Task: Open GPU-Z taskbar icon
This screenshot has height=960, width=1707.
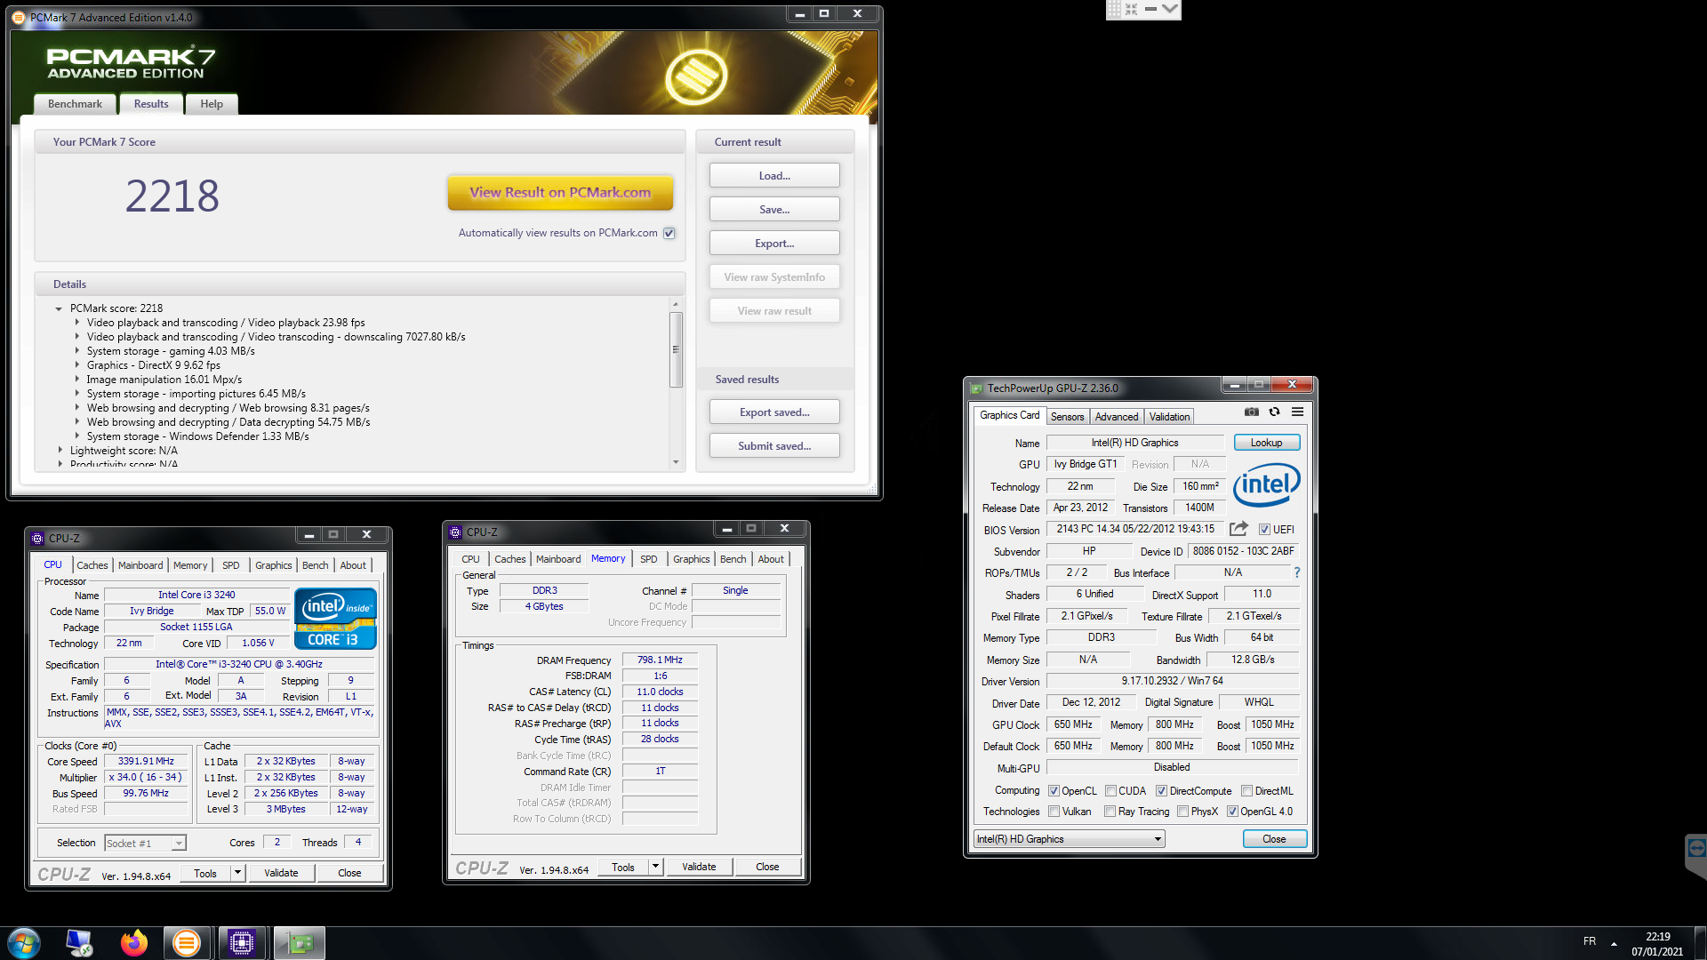Action: point(299,943)
